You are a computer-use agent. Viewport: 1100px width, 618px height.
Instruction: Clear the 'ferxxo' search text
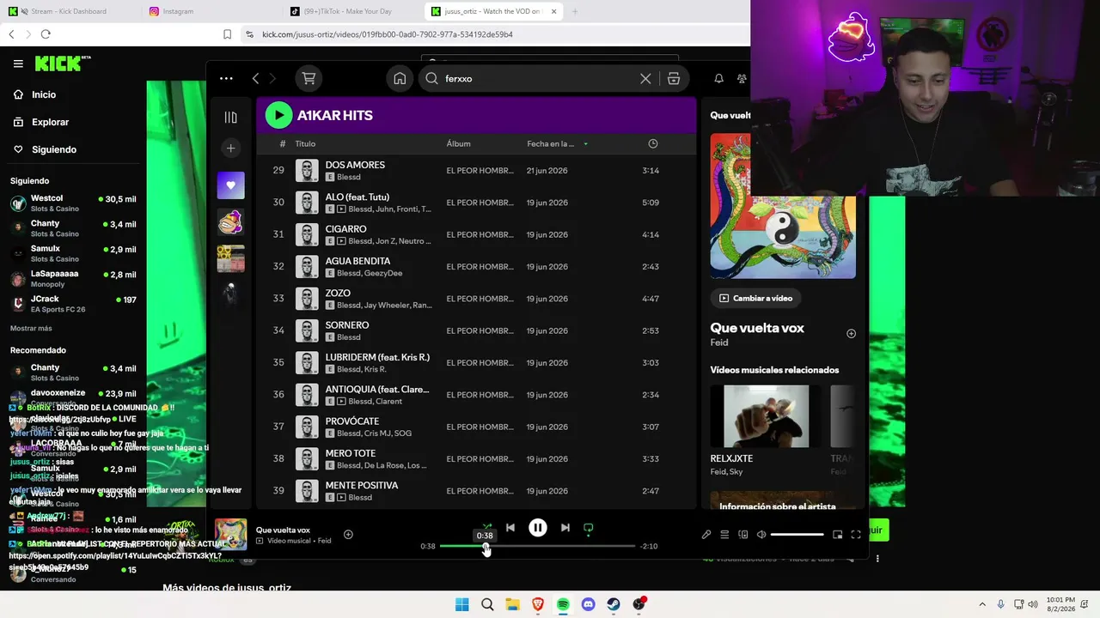[645, 78]
